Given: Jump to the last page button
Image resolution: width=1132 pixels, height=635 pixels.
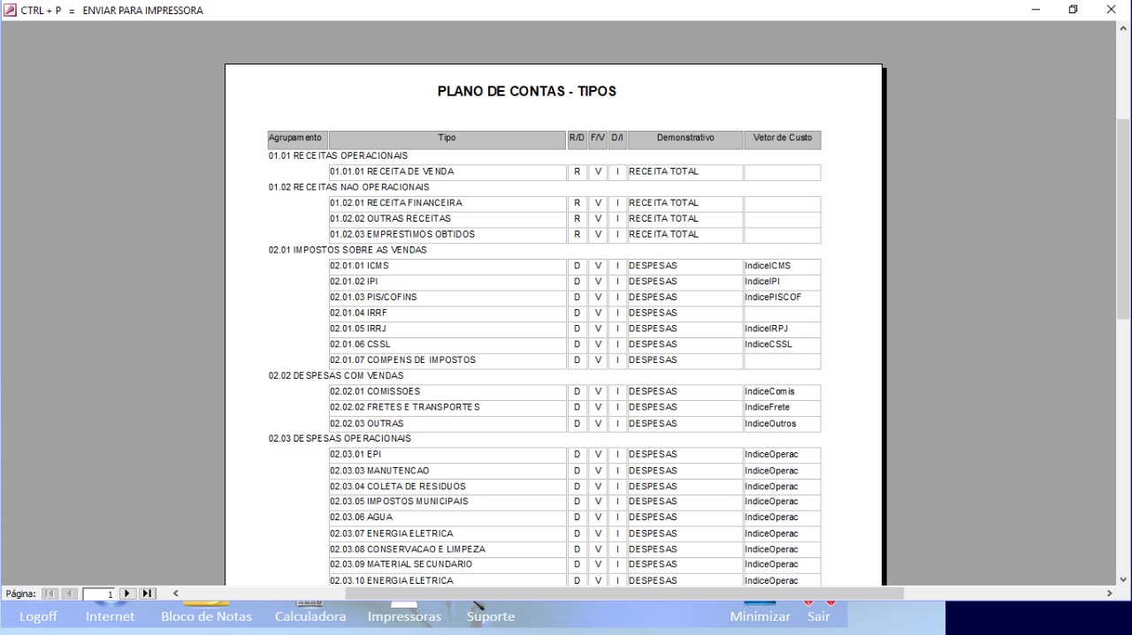Looking at the screenshot, I should point(149,593).
